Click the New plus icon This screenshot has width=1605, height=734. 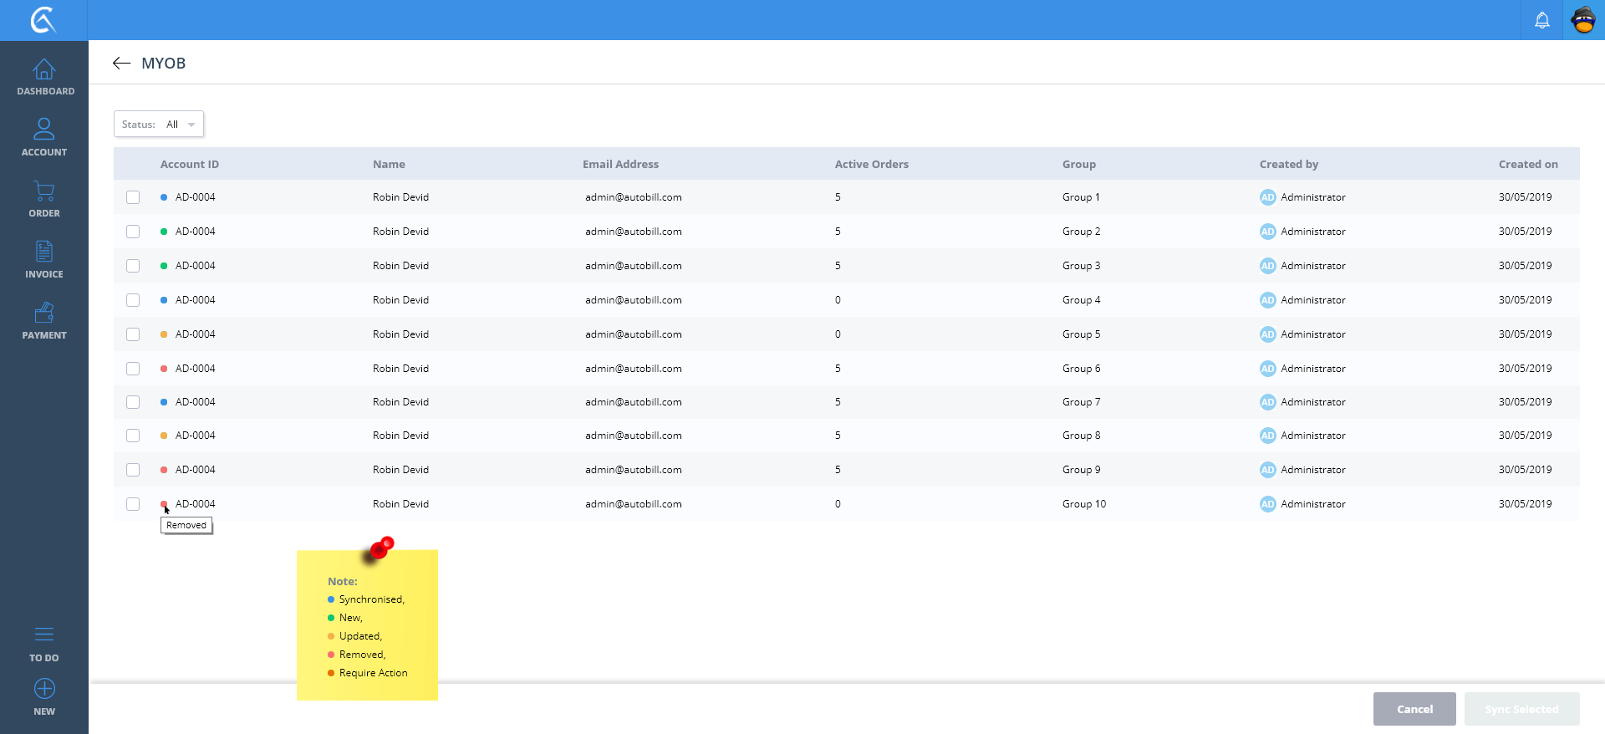[x=44, y=689]
